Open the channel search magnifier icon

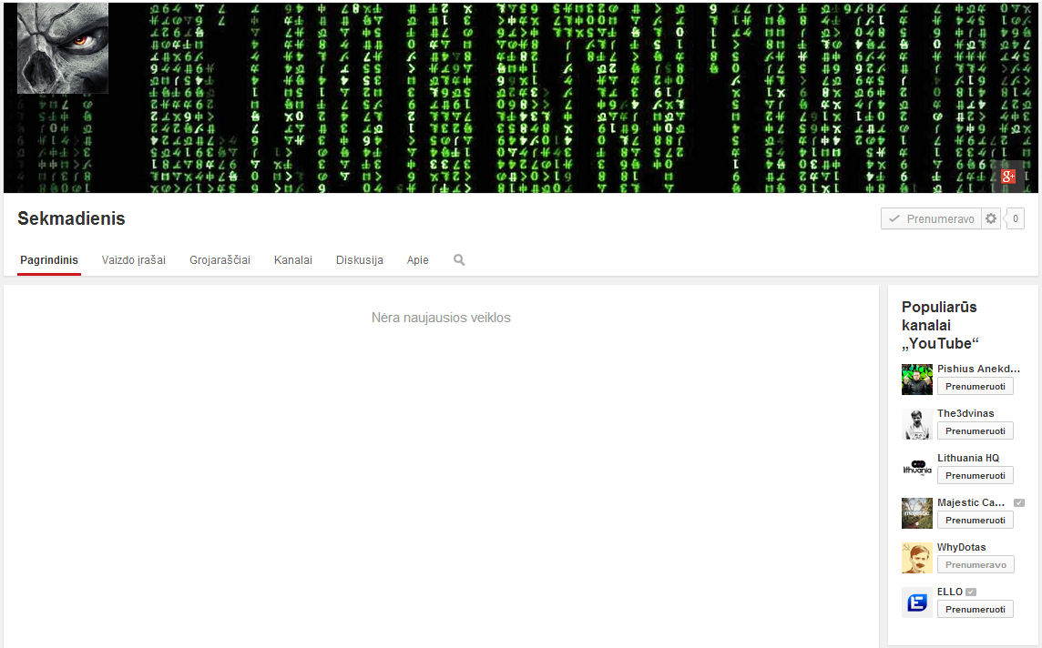click(x=459, y=260)
